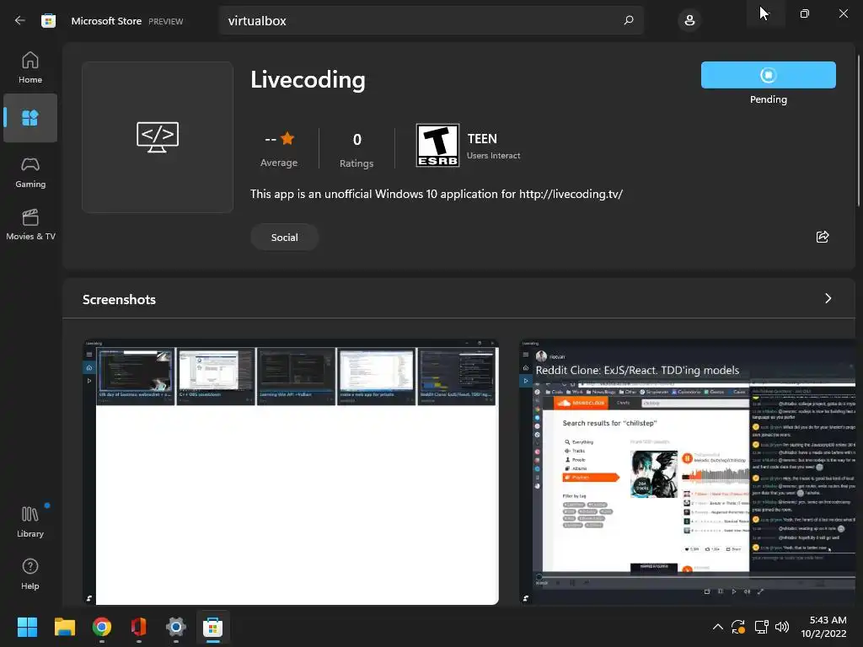Share the Livecoding app page
This screenshot has width=863, height=647.
823,237
